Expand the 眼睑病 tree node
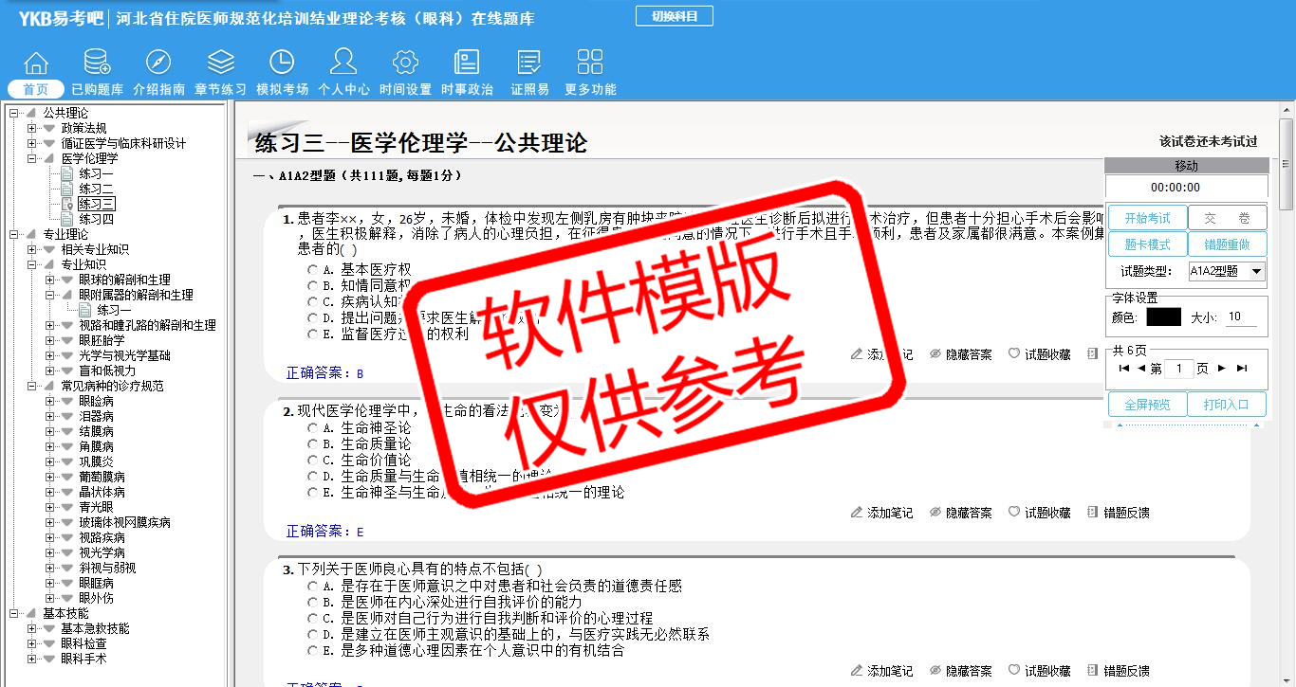The width and height of the screenshot is (1296, 687). 50,401
